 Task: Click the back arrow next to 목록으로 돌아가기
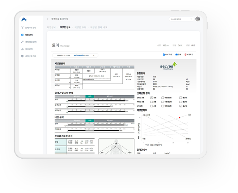[48, 19]
